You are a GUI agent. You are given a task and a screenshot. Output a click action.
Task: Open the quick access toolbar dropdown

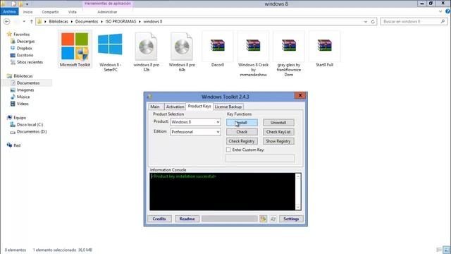click(x=27, y=4)
